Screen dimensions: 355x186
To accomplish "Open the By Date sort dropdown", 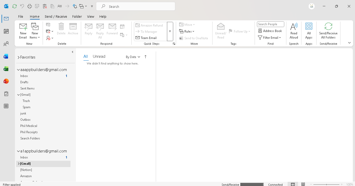I will point(133,57).
